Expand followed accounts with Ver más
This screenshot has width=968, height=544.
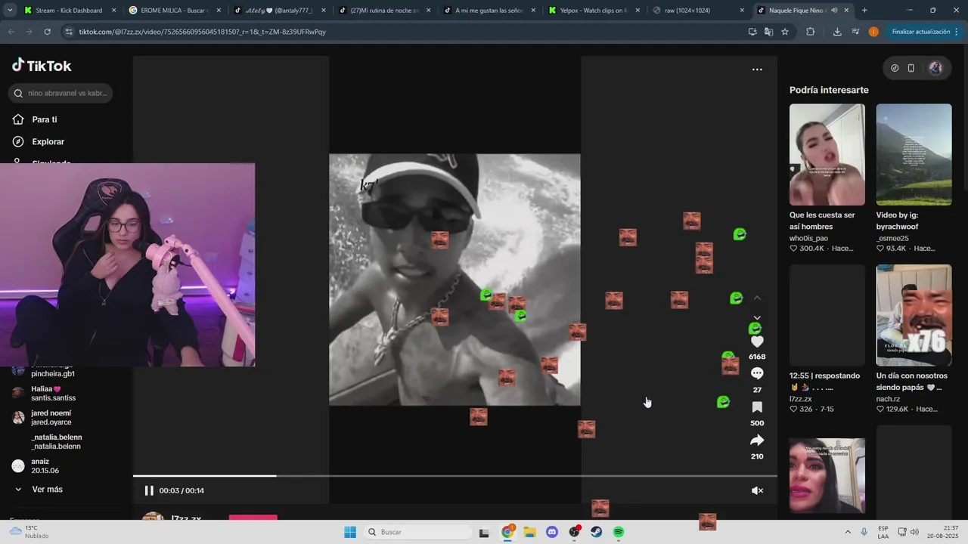coord(47,490)
